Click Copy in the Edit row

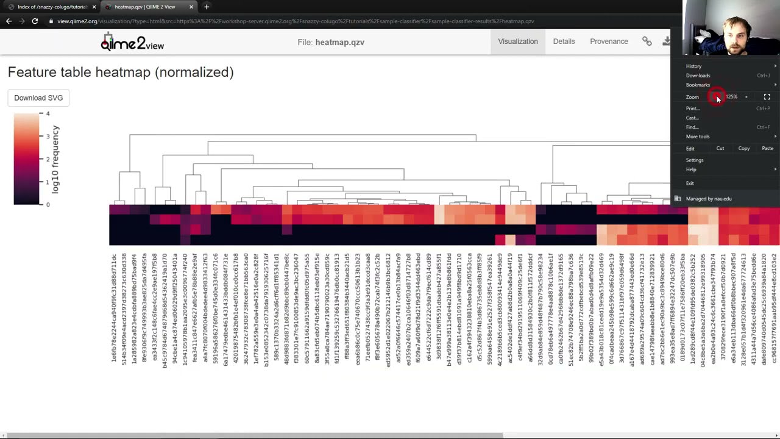pos(744,148)
